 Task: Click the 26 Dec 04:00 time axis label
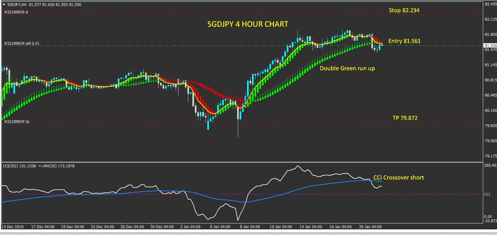pyautogui.click(x=132, y=227)
